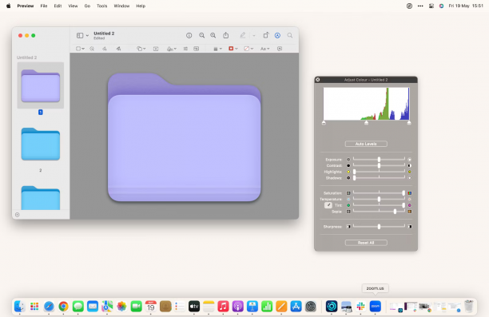Click the Reset All button
The image size is (489, 317).
pyautogui.click(x=366, y=243)
